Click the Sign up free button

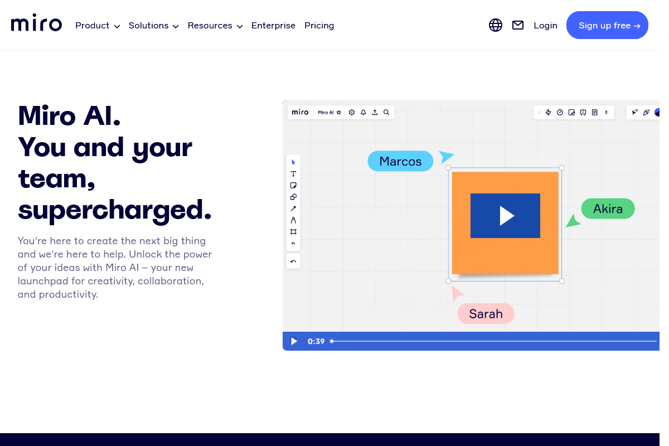point(607,25)
